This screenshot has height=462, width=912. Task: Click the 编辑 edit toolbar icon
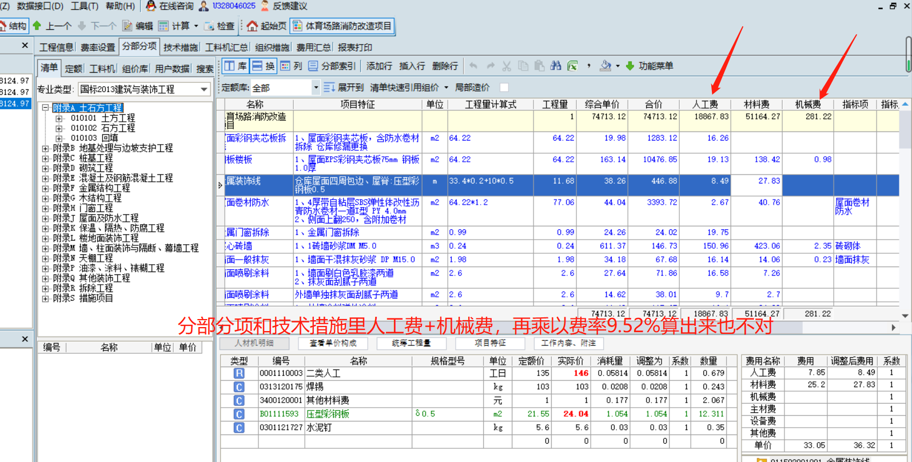click(x=128, y=26)
